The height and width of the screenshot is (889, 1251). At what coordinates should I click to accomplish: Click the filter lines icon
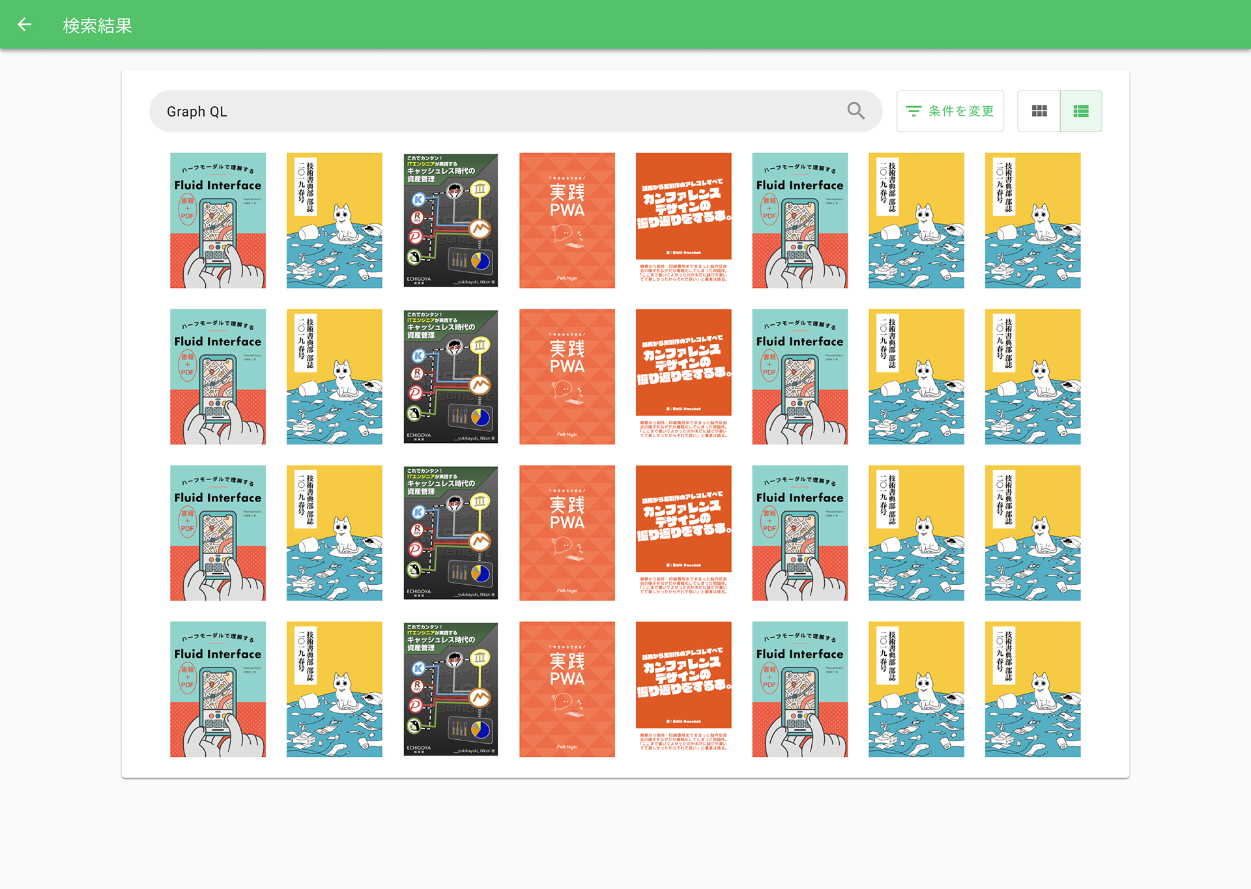click(913, 111)
